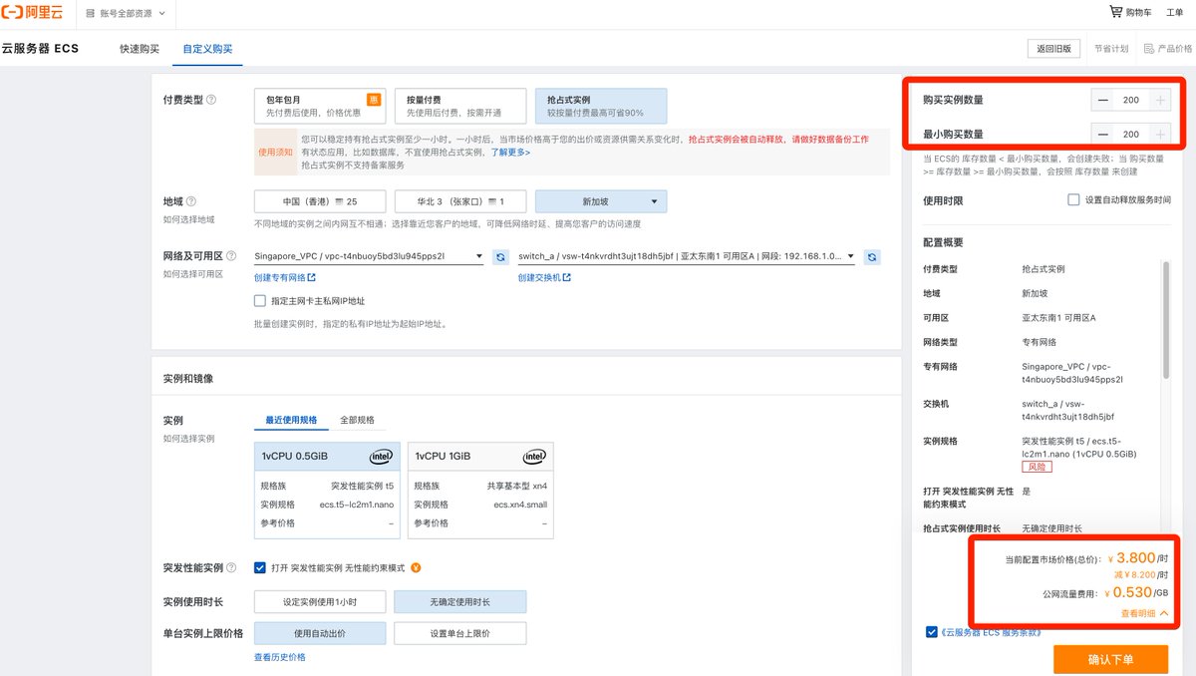The height and width of the screenshot is (676, 1196).
Task: Toggle 指定主网卡主私网IP地址 checkbox
Action: 260,300
